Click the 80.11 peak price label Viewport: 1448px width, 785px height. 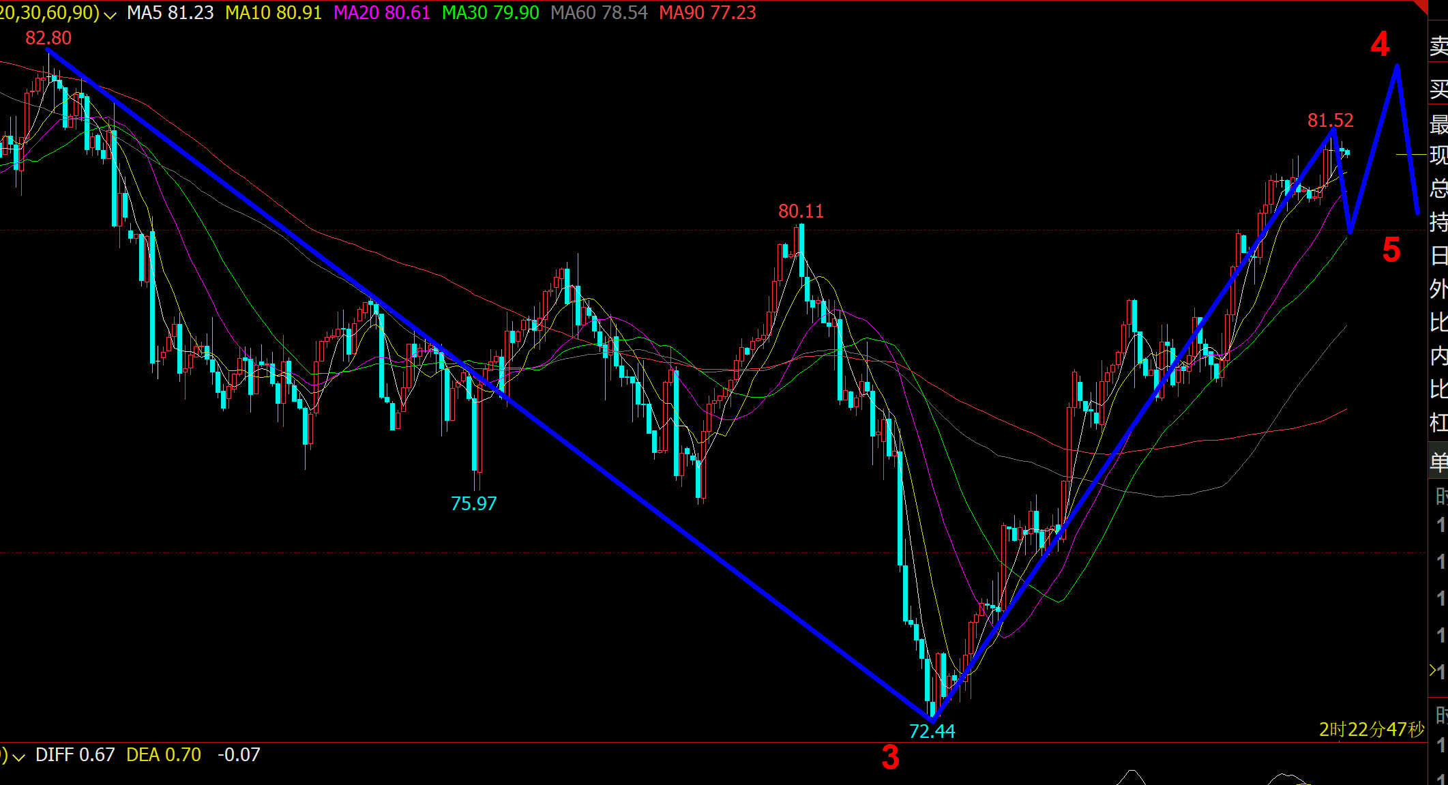tap(801, 211)
